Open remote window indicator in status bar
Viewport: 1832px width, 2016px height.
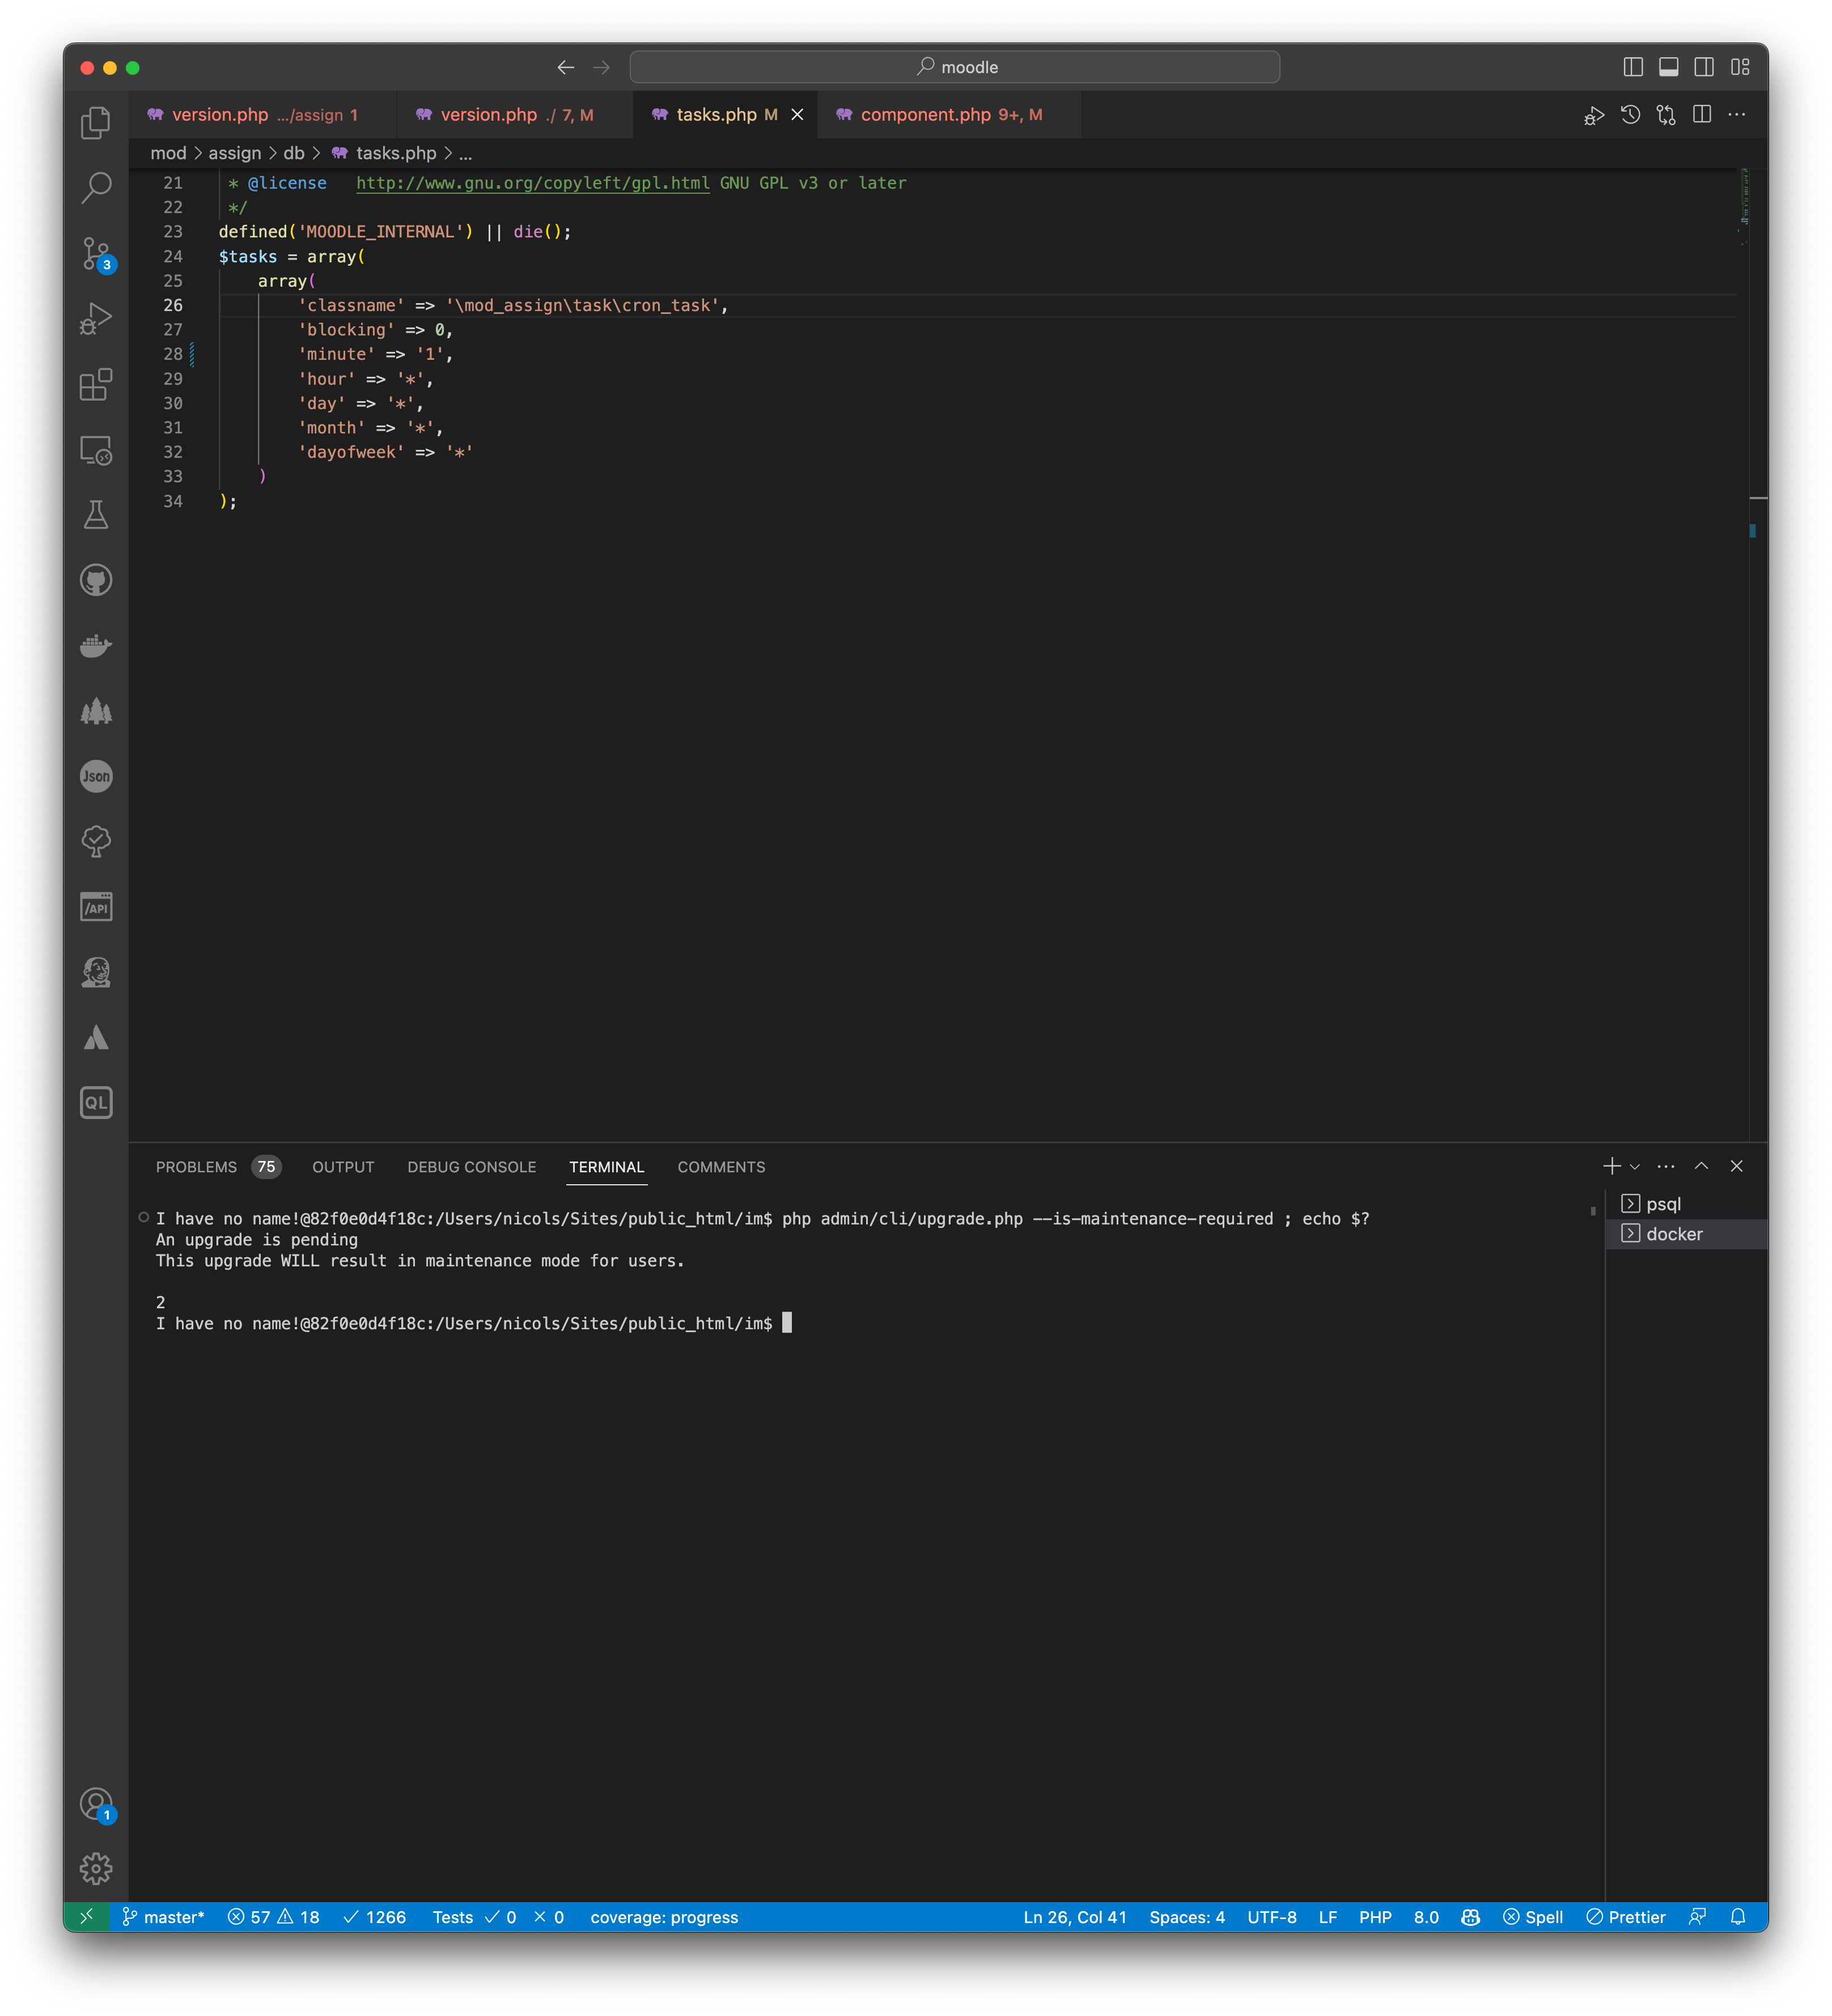point(86,1916)
